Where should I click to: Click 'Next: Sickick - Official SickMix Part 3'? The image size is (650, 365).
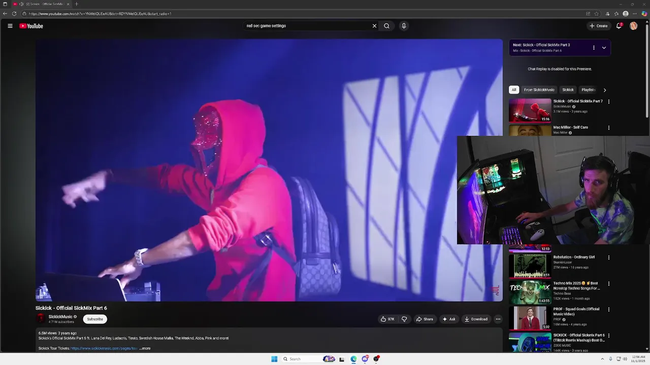(541, 45)
